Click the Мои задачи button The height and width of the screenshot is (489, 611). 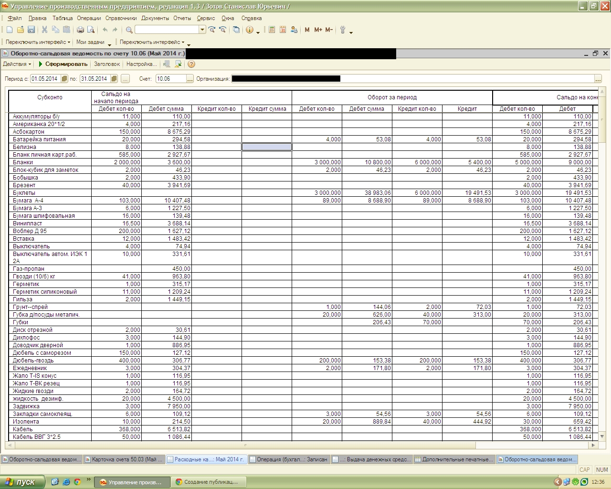pyautogui.click(x=90, y=42)
